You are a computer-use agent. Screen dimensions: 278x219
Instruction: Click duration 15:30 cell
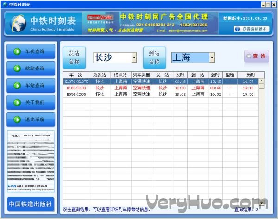[x=248, y=94]
